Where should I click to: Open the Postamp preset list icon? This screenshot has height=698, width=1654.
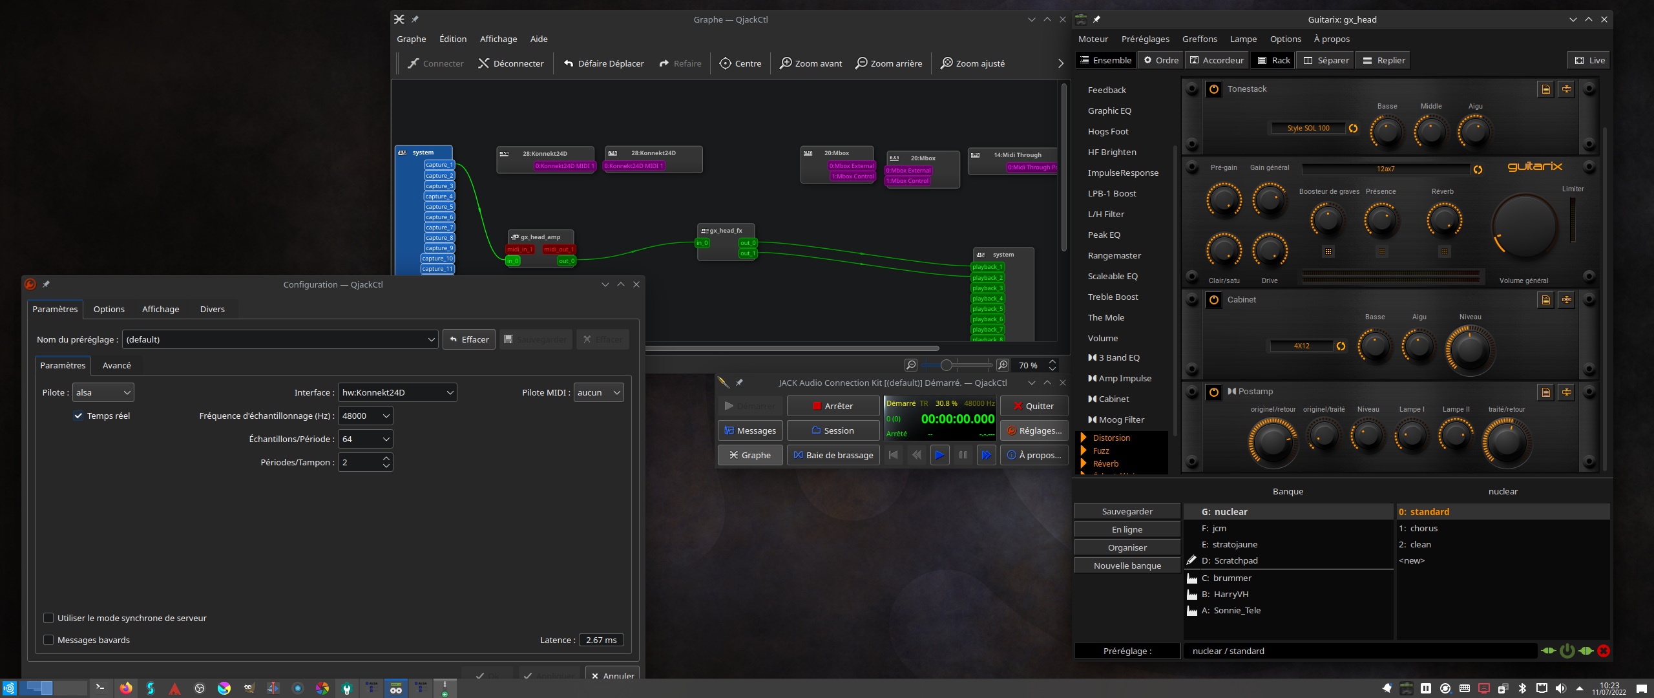(1545, 392)
